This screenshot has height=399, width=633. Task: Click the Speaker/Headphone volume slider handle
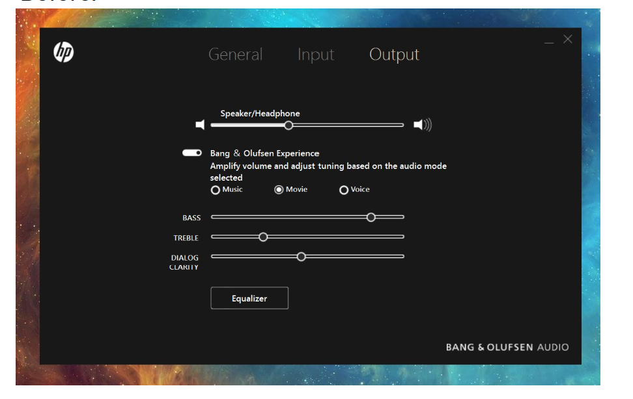tap(288, 125)
